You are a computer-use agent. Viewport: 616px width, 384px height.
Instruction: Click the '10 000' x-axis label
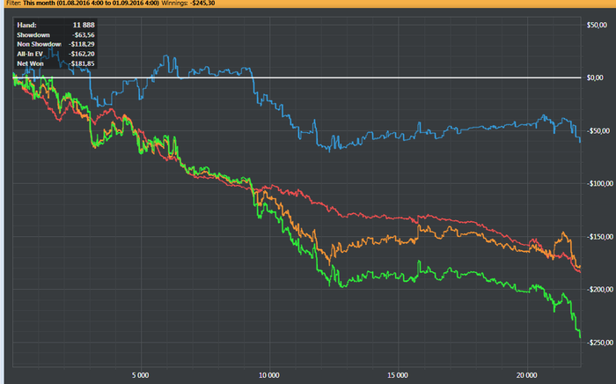point(269,375)
